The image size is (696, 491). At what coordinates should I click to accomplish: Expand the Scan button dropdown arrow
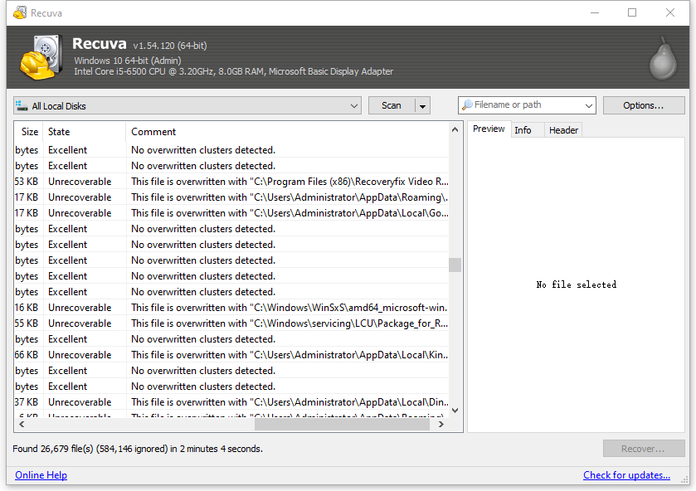423,106
